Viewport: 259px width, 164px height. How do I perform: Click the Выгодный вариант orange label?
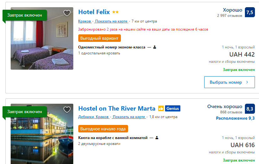[99, 38]
